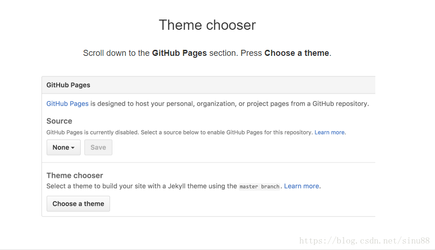
Task: Click the disabled Save button
Action: coord(98,148)
